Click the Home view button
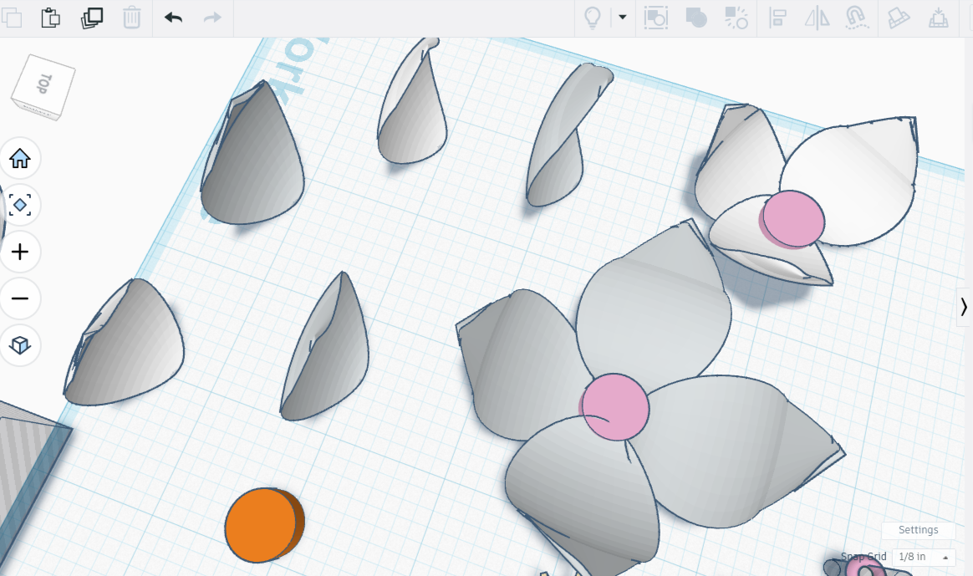The image size is (973, 576). point(20,158)
